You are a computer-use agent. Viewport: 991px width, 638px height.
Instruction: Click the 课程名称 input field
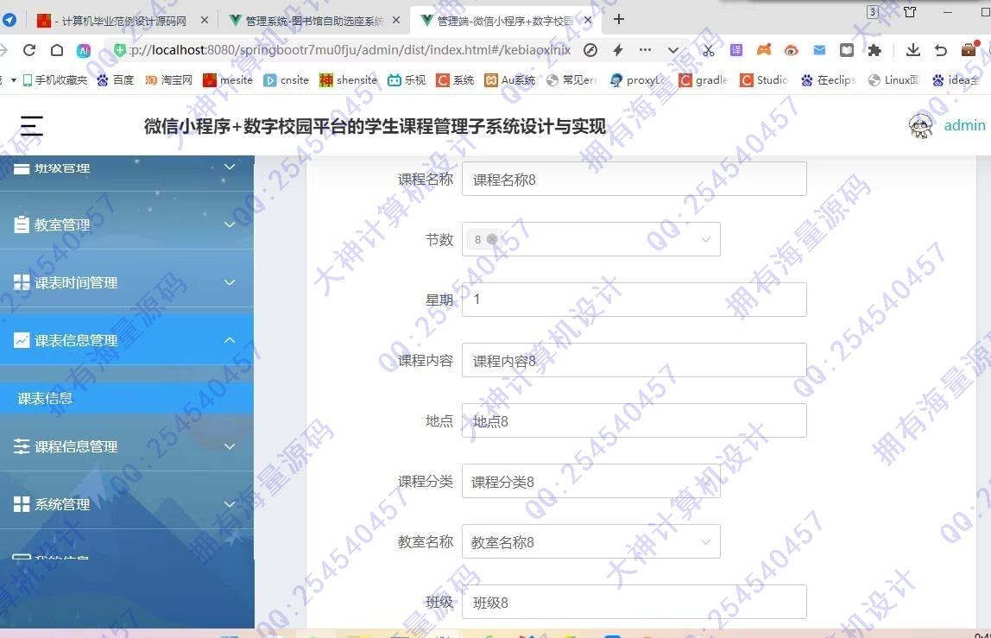point(634,179)
